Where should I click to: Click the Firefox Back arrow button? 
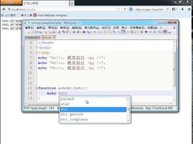click(4, 9)
